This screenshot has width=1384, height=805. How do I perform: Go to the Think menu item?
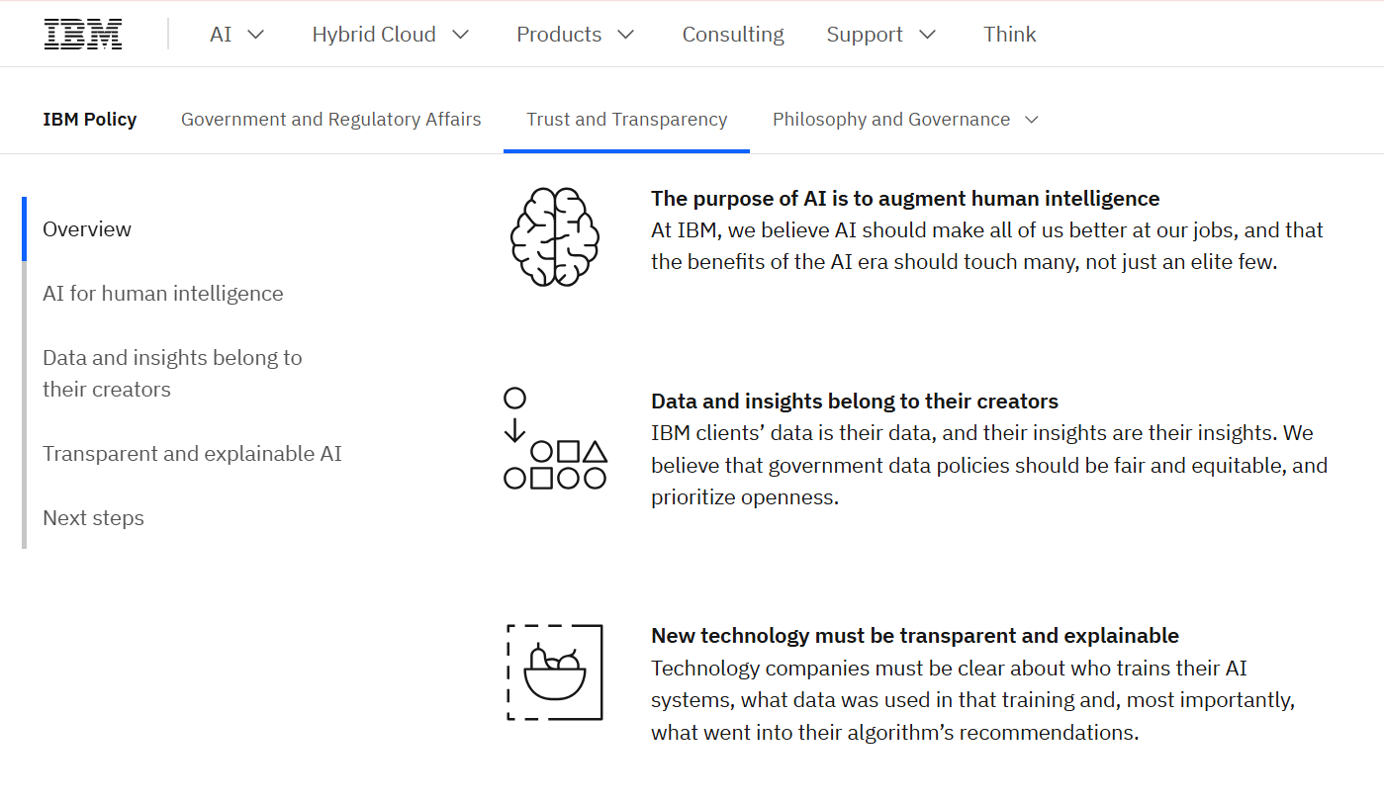coord(1009,35)
